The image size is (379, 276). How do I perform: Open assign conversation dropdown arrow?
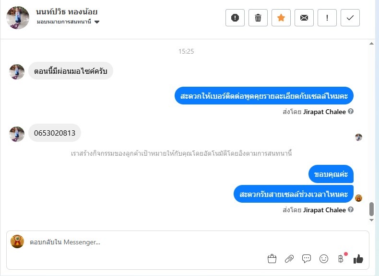(97, 22)
